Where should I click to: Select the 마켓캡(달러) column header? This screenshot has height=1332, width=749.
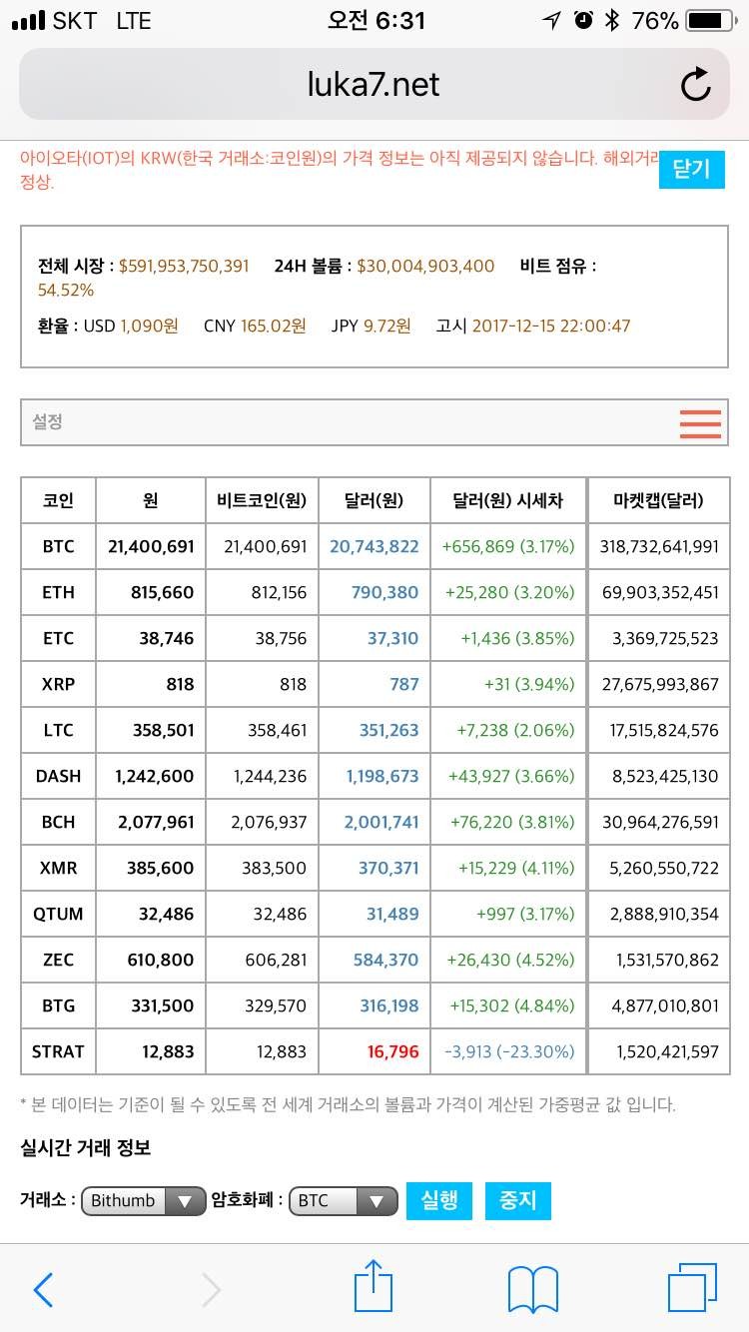click(658, 500)
